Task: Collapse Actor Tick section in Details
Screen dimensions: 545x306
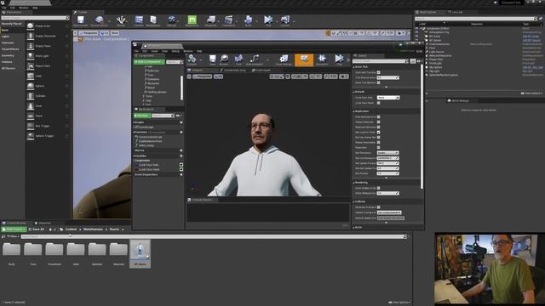Action: pos(354,67)
